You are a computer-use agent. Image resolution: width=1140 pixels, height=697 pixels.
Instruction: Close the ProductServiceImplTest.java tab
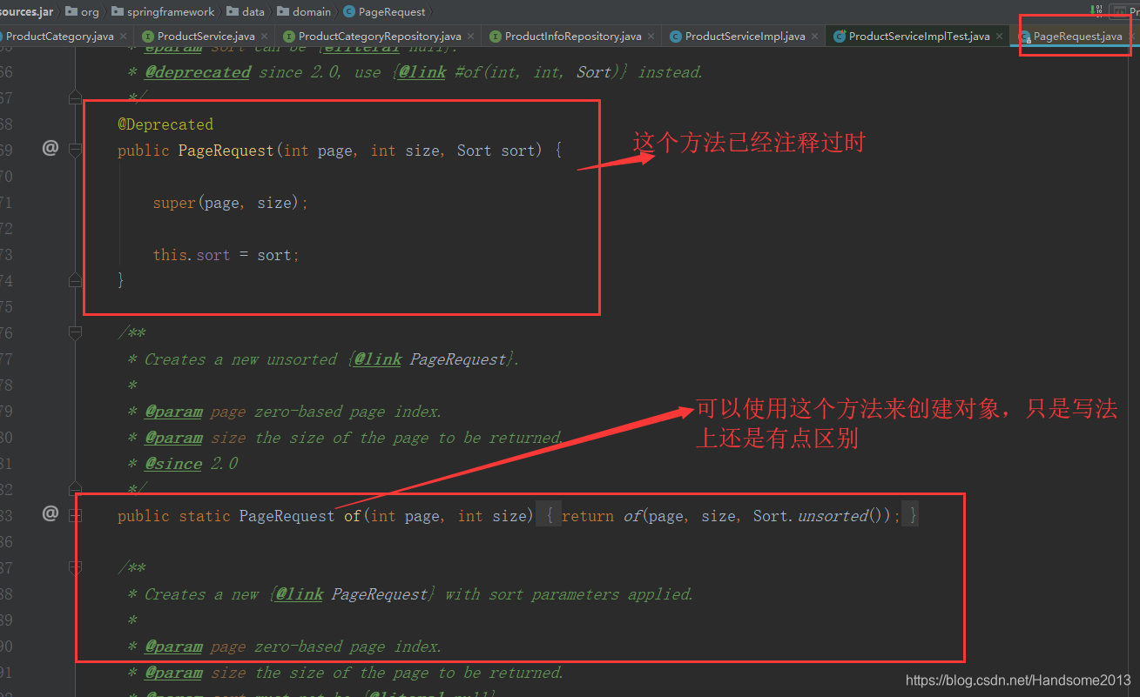1000,37
